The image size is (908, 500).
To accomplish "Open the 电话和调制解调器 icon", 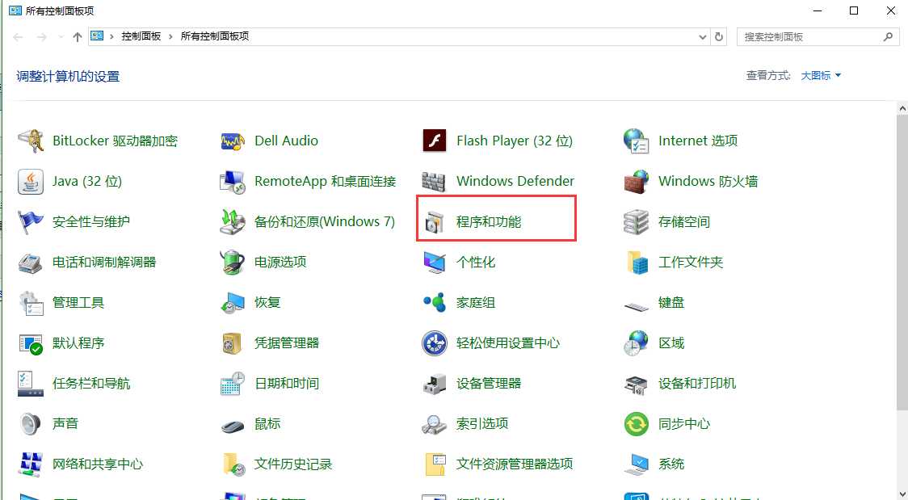I will pos(31,263).
